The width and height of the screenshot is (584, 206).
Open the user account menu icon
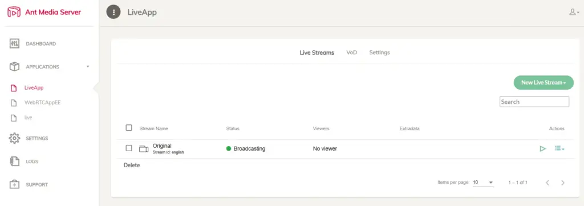coord(574,12)
